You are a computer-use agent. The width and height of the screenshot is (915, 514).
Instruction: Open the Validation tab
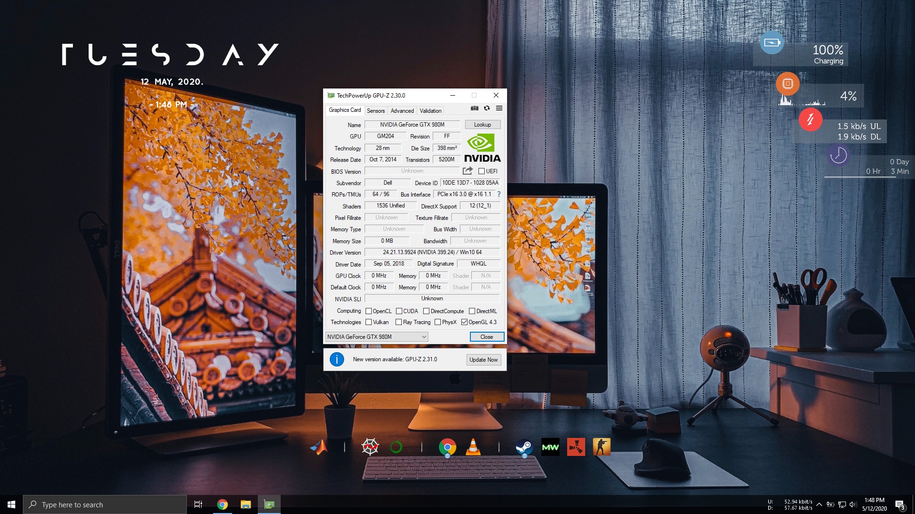click(x=430, y=111)
